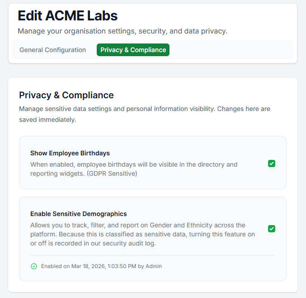Switch to the General Configuration tab
The height and width of the screenshot is (298, 306).
point(52,50)
